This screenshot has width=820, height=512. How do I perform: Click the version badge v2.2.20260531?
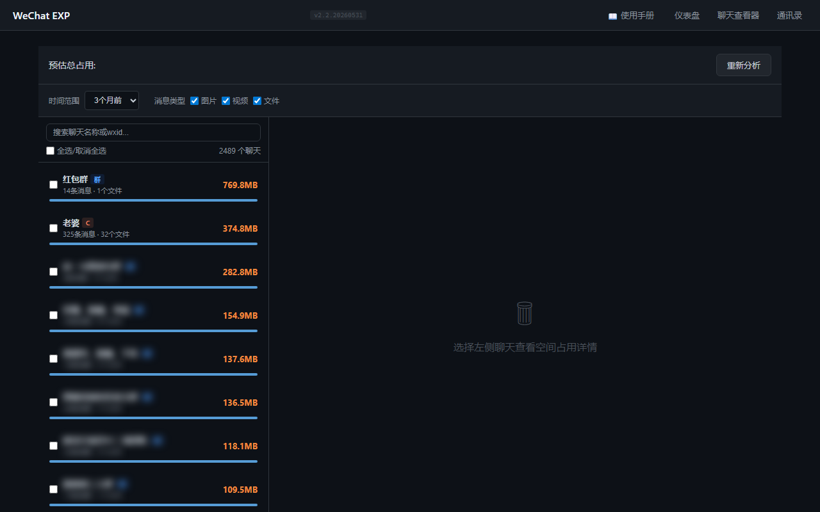338,15
